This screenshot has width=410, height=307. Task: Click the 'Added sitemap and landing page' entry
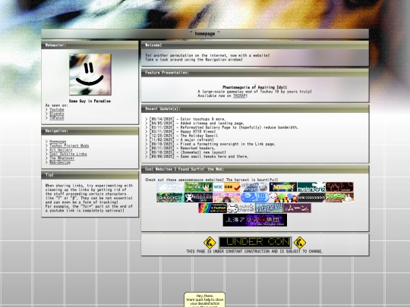pyautogui.click(x=212, y=124)
